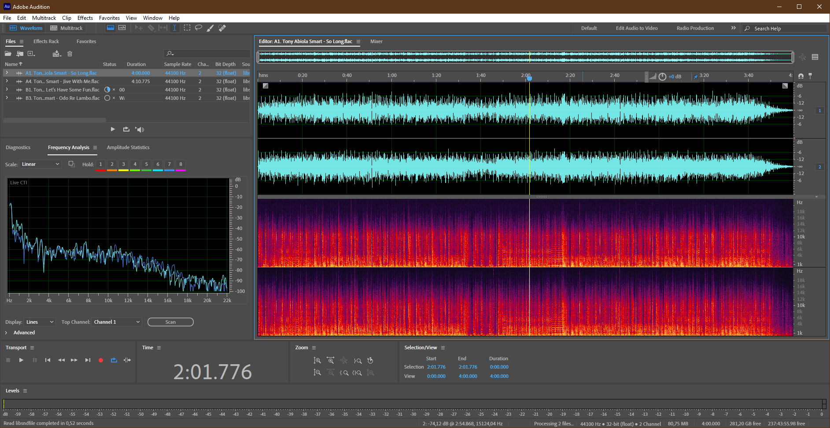Select the Paintbrush Selection tool
The width and height of the screenshot is (830, 428).
point(210,28)
